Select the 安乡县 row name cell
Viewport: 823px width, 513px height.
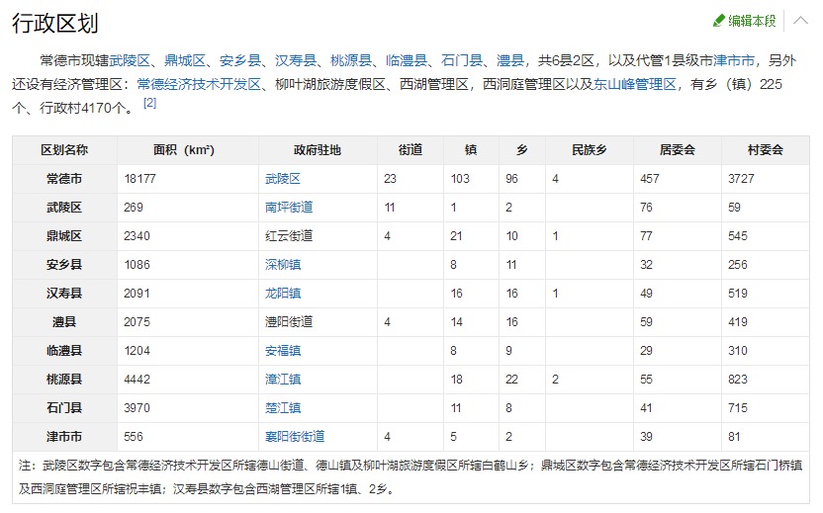coord(64,265)
